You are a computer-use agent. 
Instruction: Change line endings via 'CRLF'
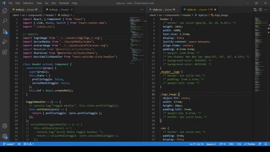[231, 144]
